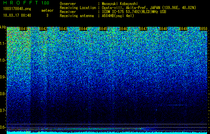Click the 0846 time marker

click(123, 29)
